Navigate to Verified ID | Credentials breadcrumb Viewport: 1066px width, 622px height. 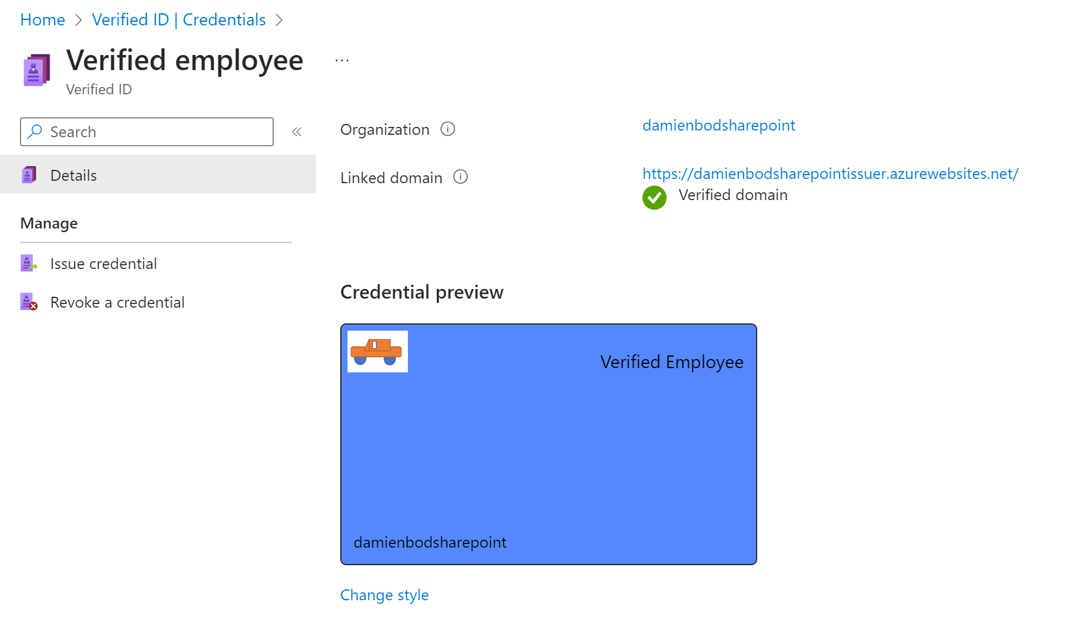click(178, 19)
